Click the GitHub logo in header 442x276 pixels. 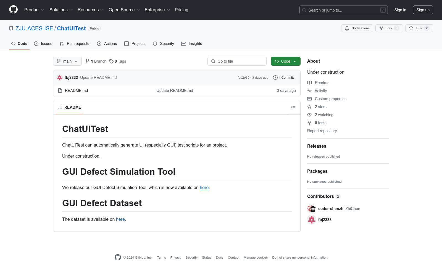pyautogui.click(x=13, y=10)
